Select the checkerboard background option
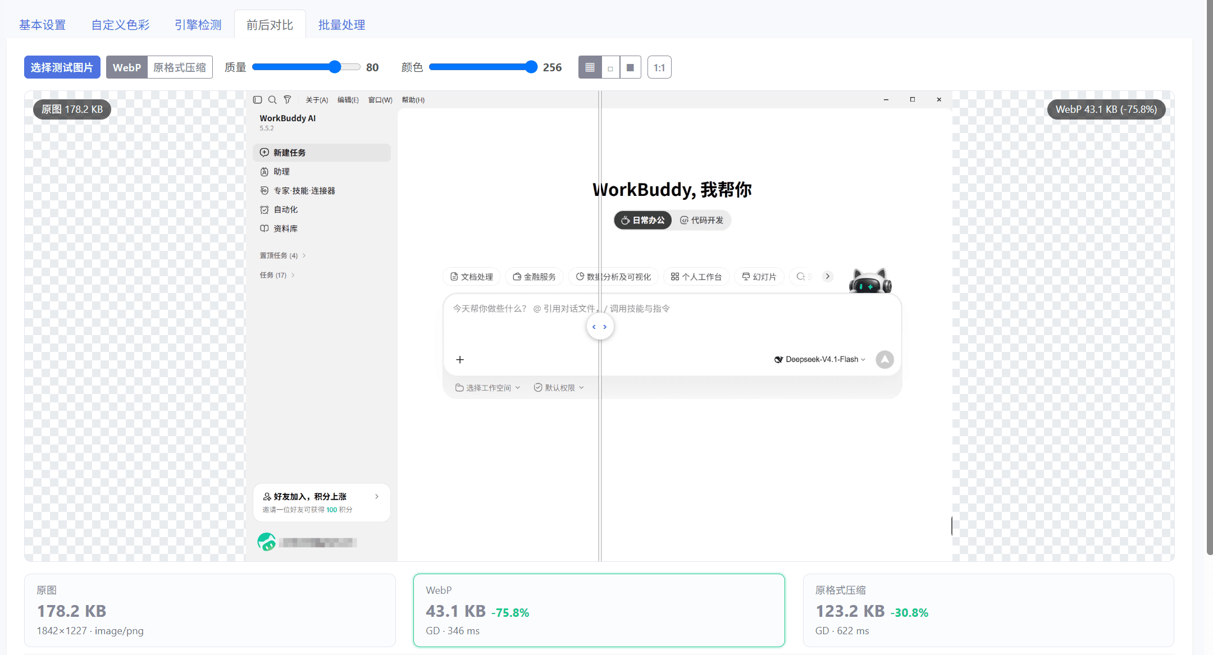Screen dimensions: 1213x655 click(x=590, y=67)
